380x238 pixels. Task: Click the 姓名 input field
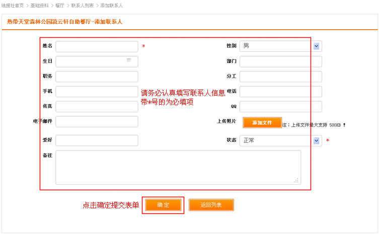click(x=97, y=47)
